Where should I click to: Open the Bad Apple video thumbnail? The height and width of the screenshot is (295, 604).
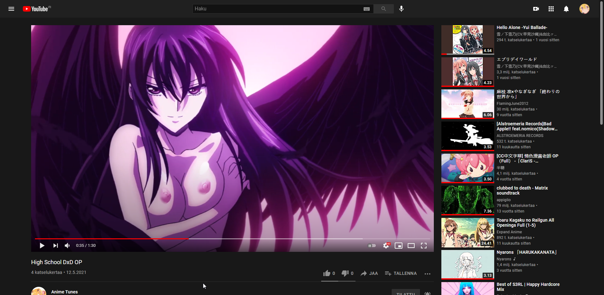coord(467,136)
